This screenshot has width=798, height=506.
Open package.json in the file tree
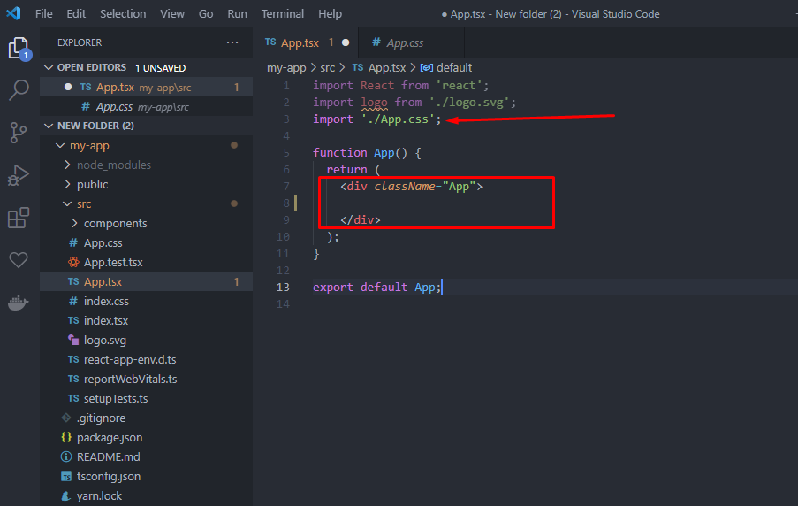pyautogui.click(x=110, y=437)
